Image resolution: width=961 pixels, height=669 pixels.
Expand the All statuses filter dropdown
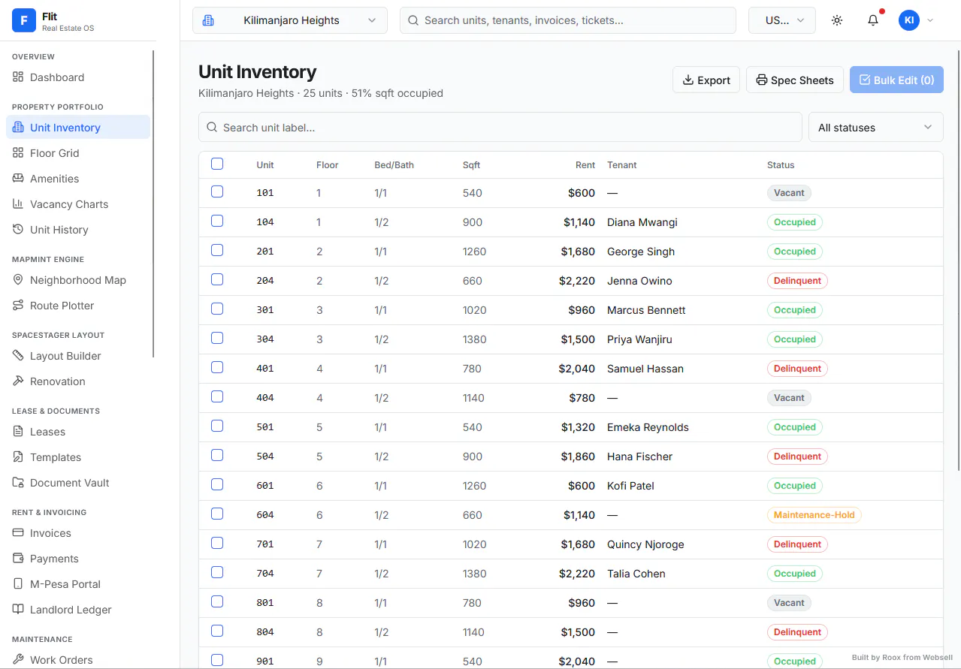coord(875,128)
